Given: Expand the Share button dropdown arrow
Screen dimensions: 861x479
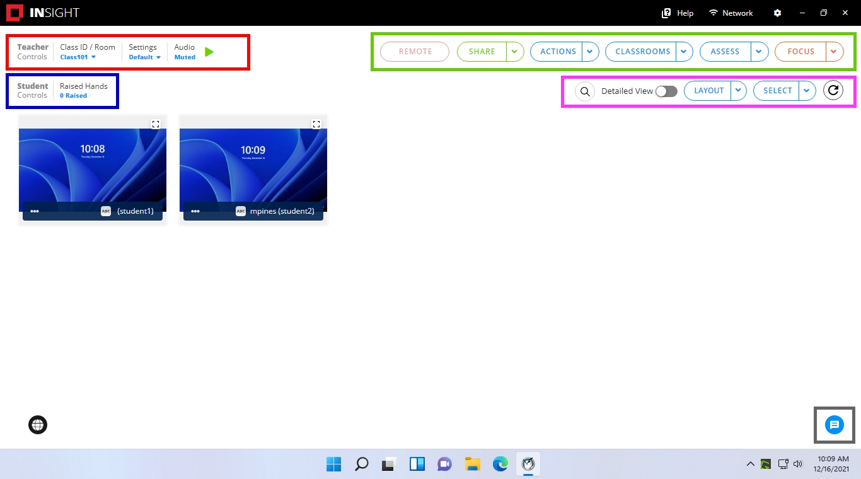Looking at the screenshot, I should click(x=516, y=52).
